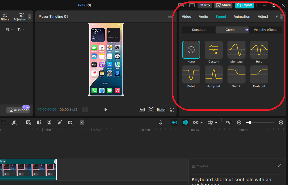Toggle the main track magnet
The image size is (288, 185).
click(x=175, y=122)
